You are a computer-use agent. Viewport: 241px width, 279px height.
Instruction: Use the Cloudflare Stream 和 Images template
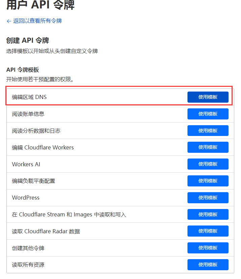pyautogui.click(x=208, y=214)
